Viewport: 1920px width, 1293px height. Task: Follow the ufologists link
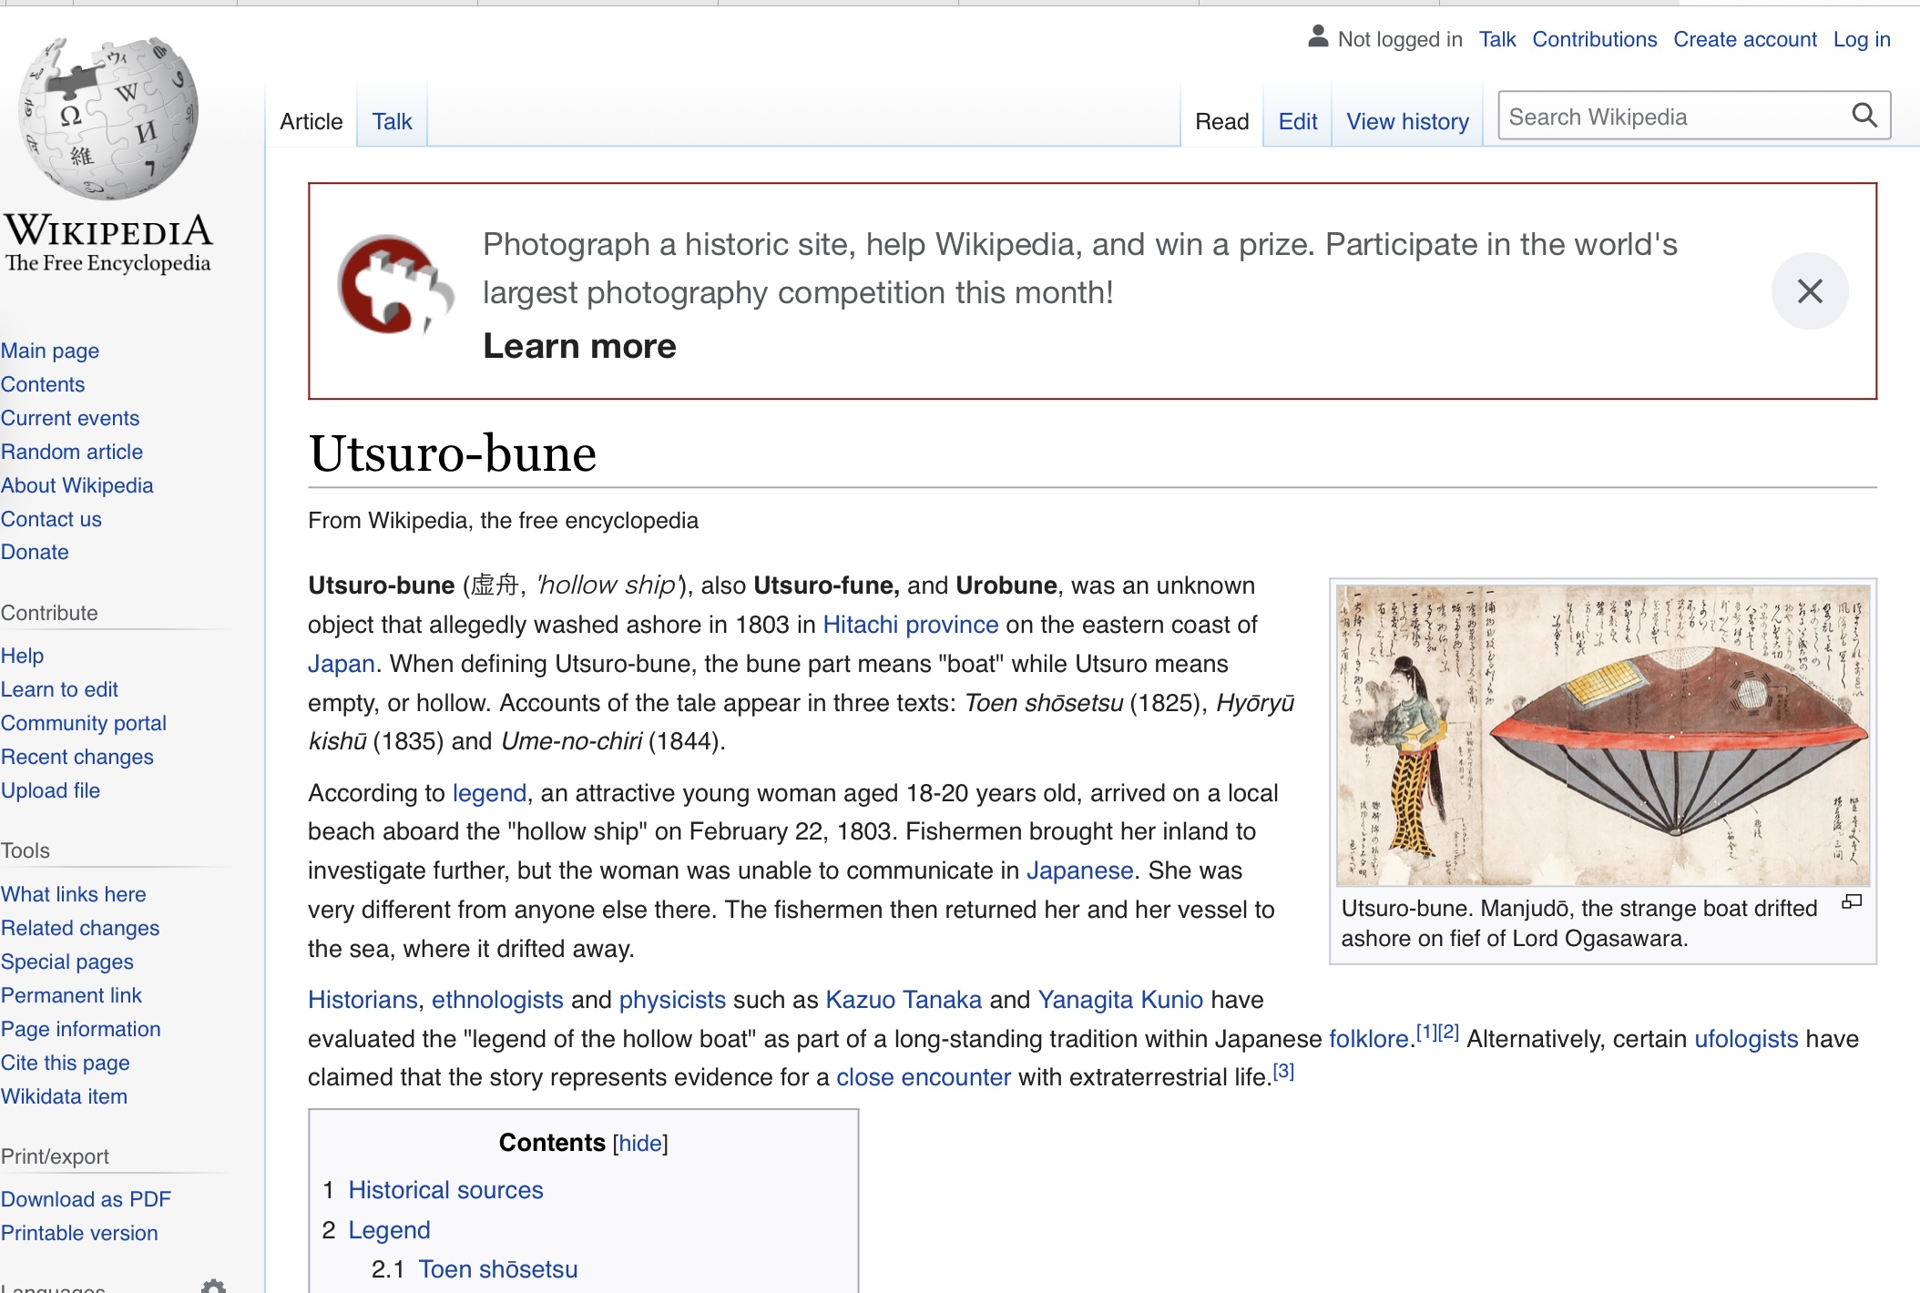[x=1746, y=1039]
